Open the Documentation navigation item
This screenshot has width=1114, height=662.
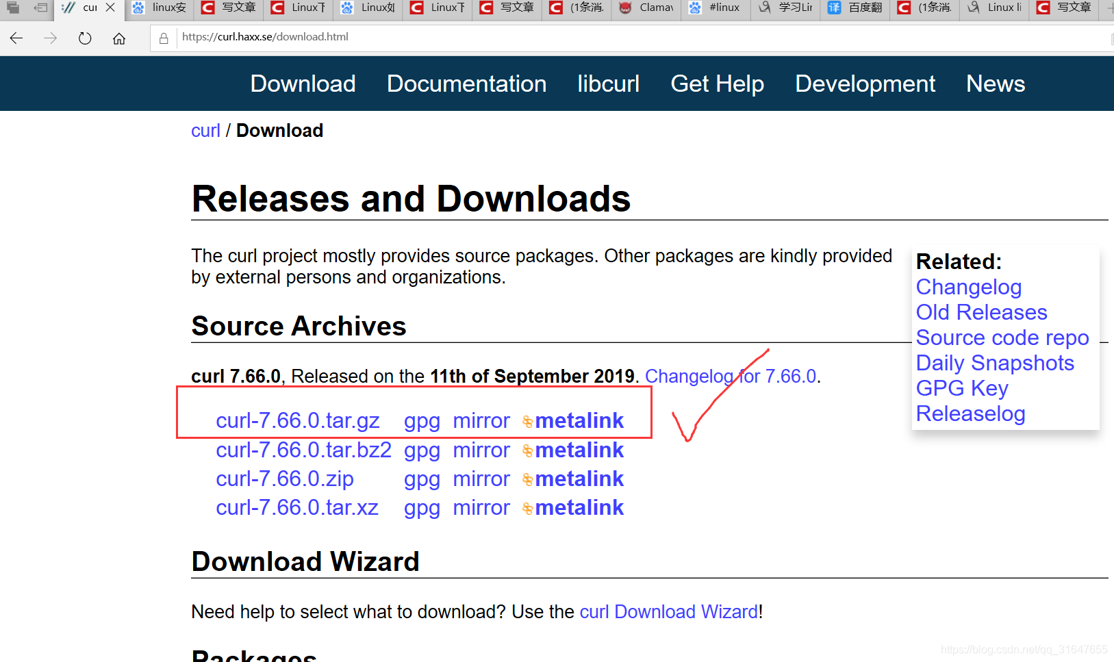(x=466, y=84)
